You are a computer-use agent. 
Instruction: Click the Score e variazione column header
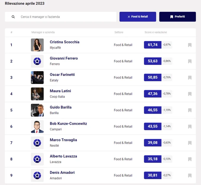156,32
